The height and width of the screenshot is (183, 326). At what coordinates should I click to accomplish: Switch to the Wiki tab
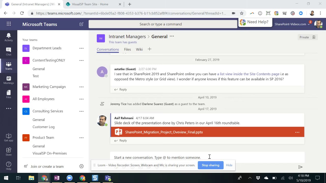pos(139,49)
